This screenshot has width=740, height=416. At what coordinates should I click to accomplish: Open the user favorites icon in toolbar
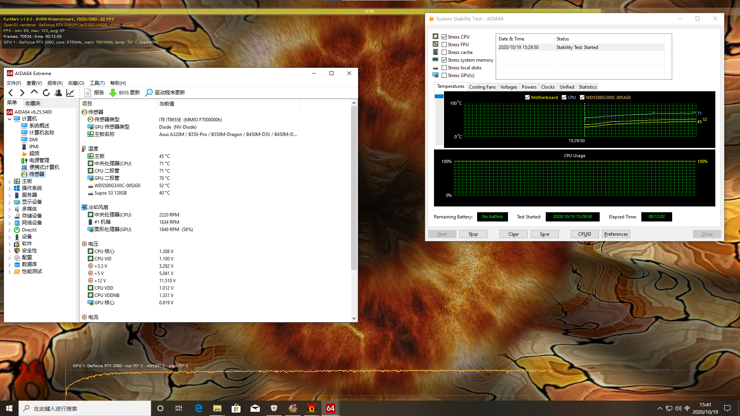click(x=58, y=93)
